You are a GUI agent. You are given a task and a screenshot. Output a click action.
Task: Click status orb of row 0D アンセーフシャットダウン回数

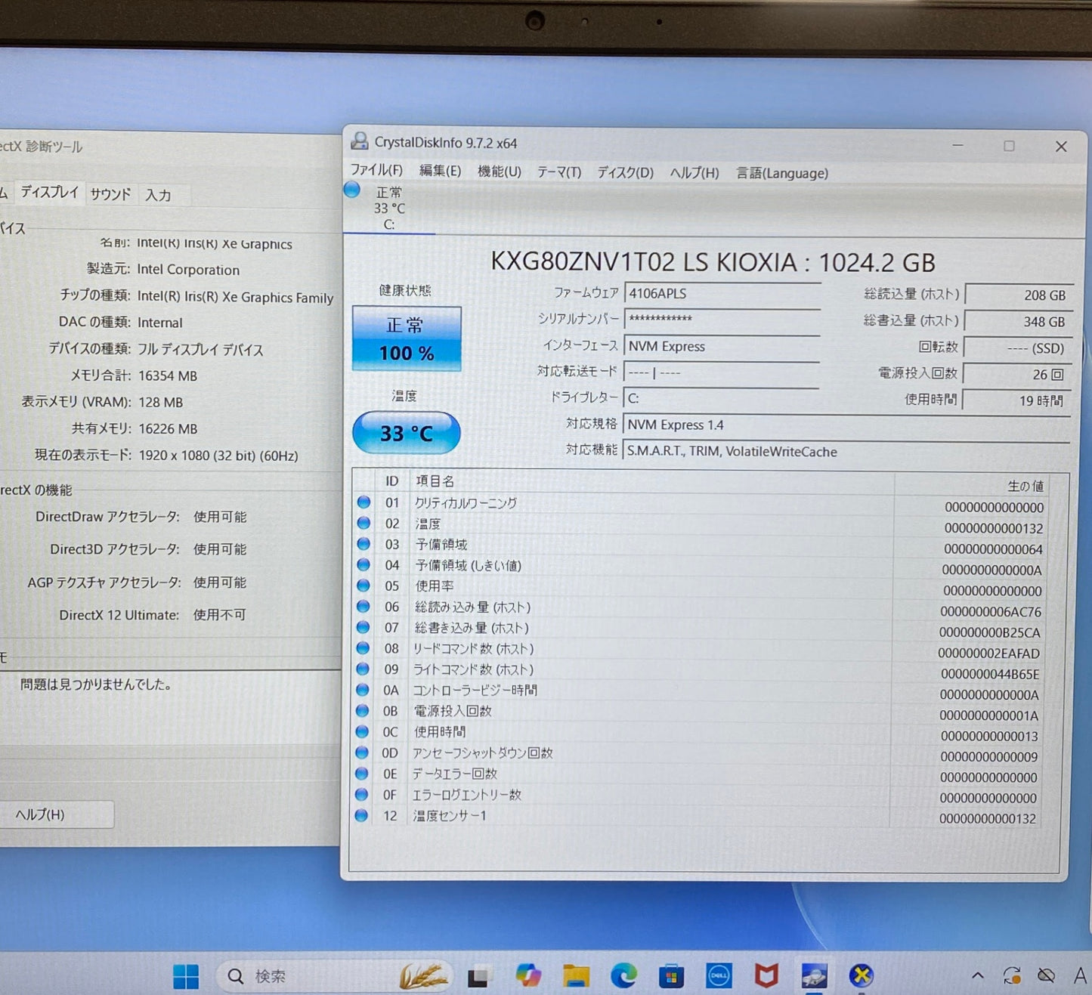pos(362,752)
